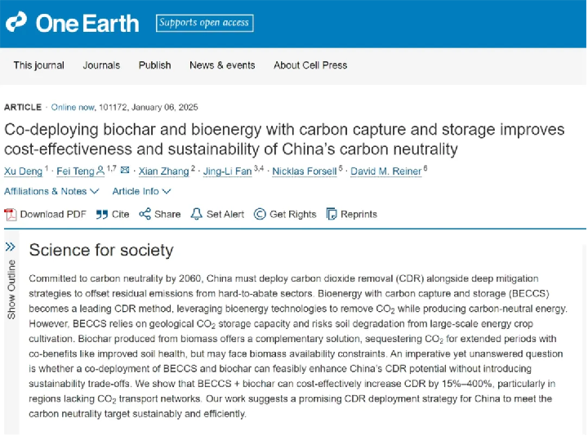
Task: Expand the Affiliations & Notes dropdown
Action: coord(51,191)
